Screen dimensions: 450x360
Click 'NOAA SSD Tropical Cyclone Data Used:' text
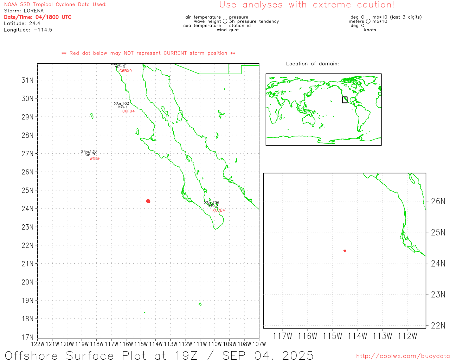pyautogui.click(x=55, y=5)
